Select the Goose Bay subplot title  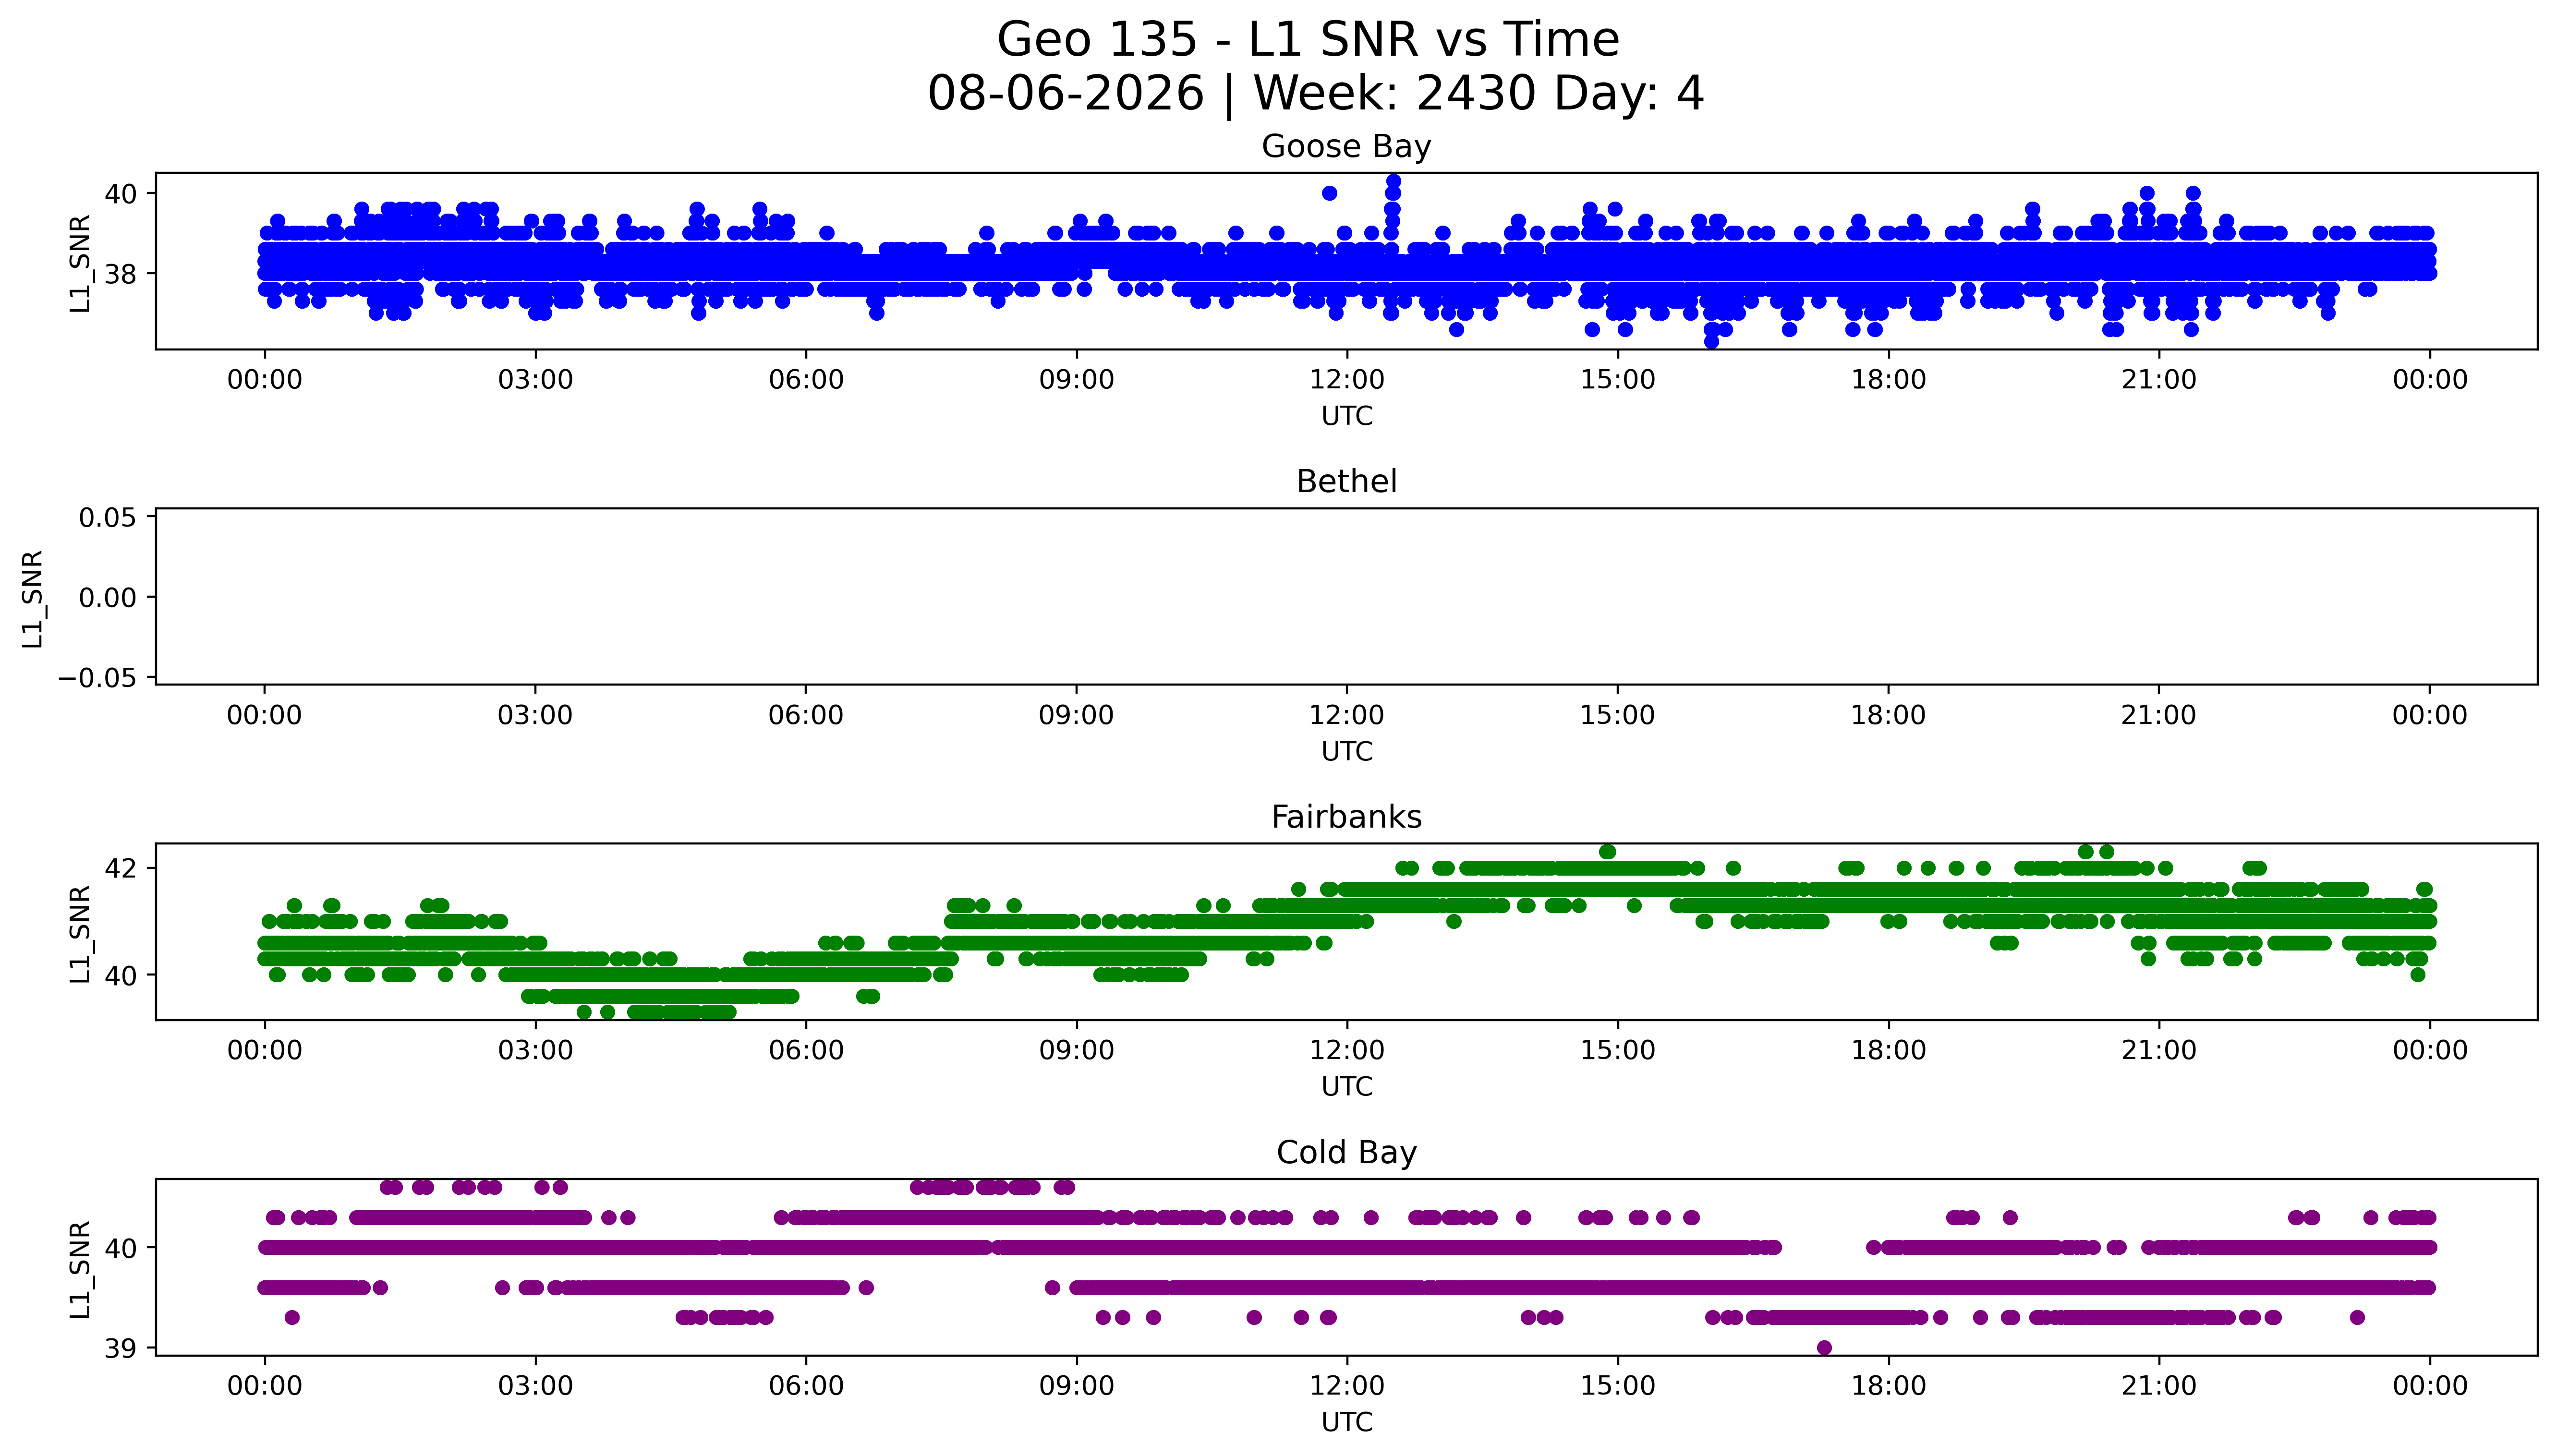(1346, 146)
